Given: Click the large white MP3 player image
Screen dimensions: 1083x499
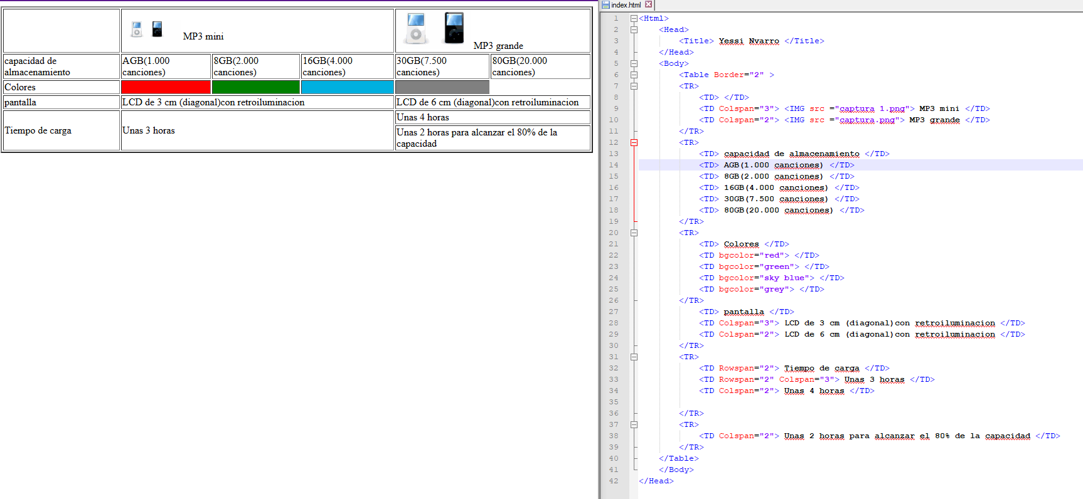Looking at the screenshot, I should click(415, 28).
